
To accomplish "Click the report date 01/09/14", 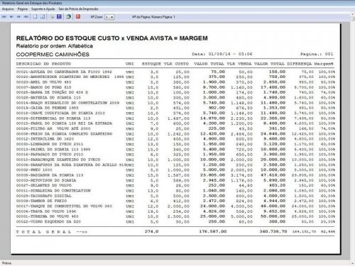I will click(x=219, y=54).
